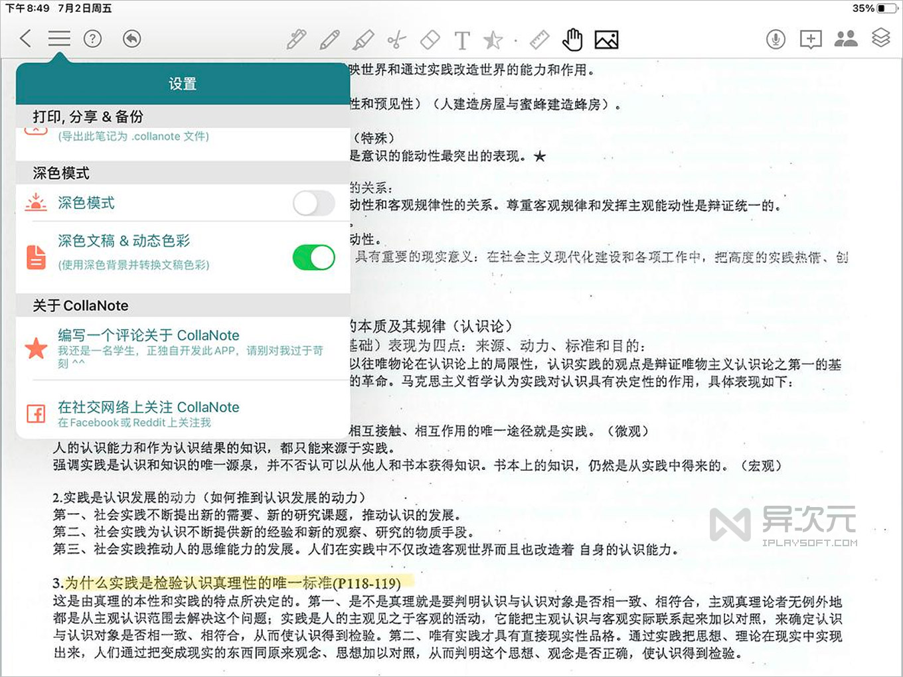This screenshot has height=677, width=903.
Task: Enable the 深色模式 switch
Action: [313, 203]
